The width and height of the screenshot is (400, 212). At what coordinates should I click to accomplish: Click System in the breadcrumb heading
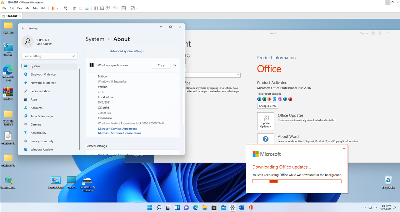95,39
